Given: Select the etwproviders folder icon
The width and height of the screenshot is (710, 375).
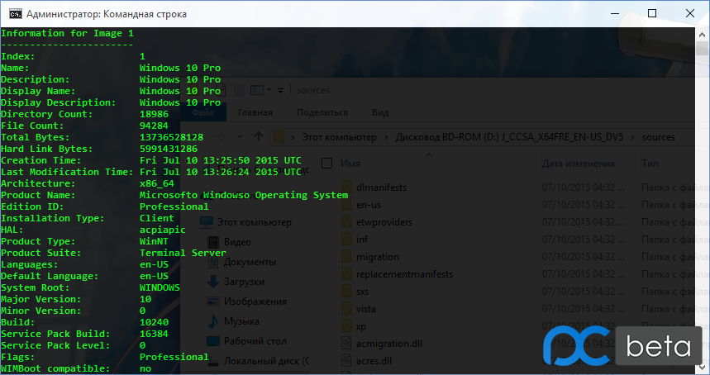Looking at the screenshot, I should 347,222.
